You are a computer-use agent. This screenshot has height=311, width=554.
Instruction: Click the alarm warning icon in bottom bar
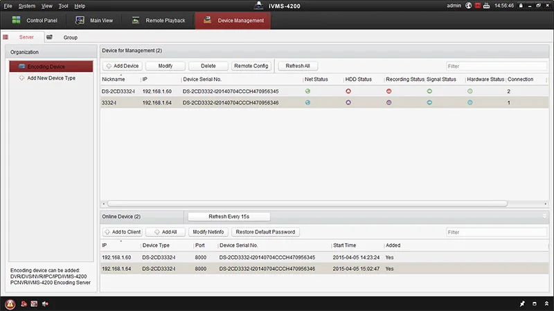10,303
